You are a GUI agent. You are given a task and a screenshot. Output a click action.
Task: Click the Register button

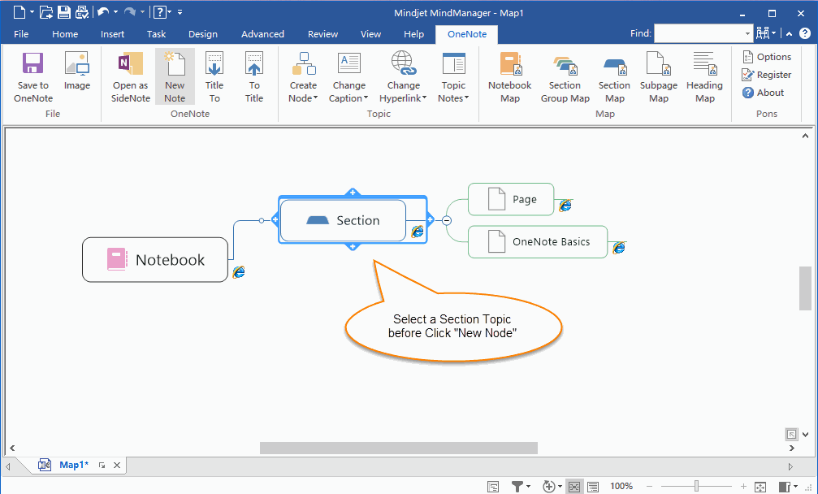tap(767, 75)
